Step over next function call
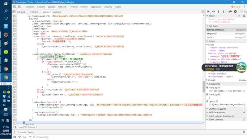This screenshot has width=247, height=139. [213, 12]
